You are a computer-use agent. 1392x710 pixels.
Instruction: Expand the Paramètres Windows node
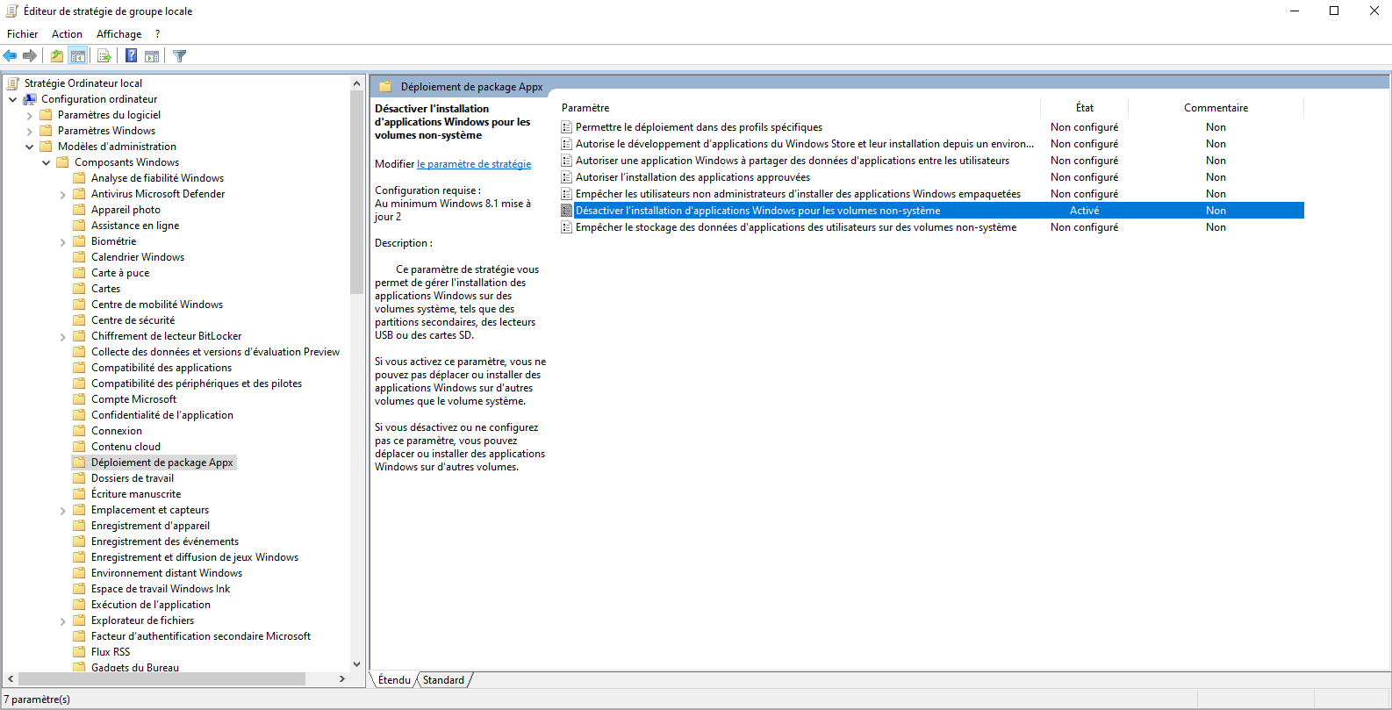point(30,131)
